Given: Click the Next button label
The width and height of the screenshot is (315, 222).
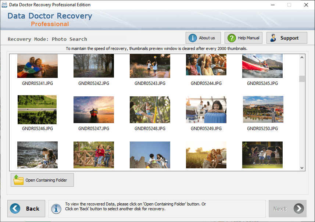Looking at the screenshot, I should pyautogui.click(x=280, y=209).
